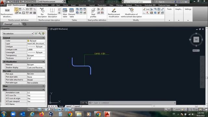
Task: Click the Color ByLayer swatch
Action: tap(28, 41)
